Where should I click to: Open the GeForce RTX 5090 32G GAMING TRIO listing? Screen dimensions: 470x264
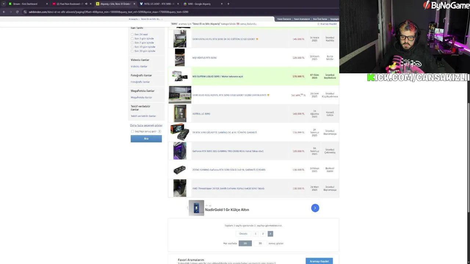pos(228,151)
